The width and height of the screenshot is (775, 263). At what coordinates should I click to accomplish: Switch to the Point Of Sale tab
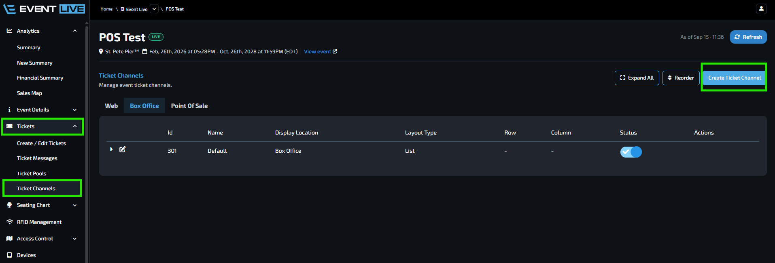click(189, 106)
